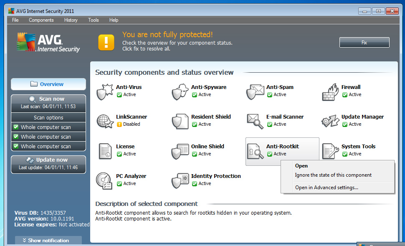
Task: Click the green Active checkmark under Update Manager
Action: (344, 124)
